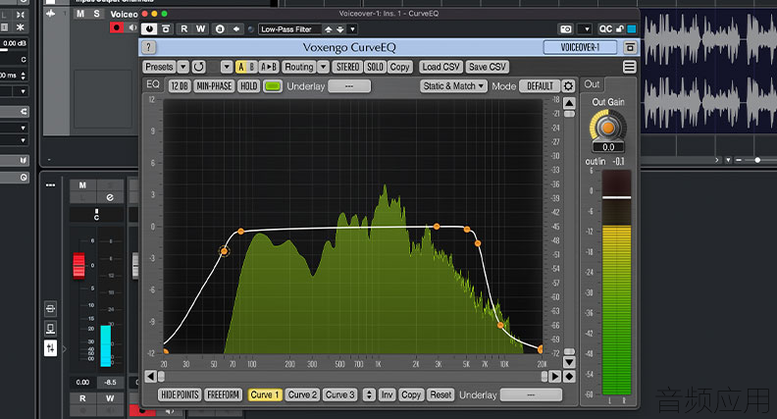This screenshot has width=777, height=419.
Task: Load previous preset with down arrow
Action: click(x=339, y=29)
